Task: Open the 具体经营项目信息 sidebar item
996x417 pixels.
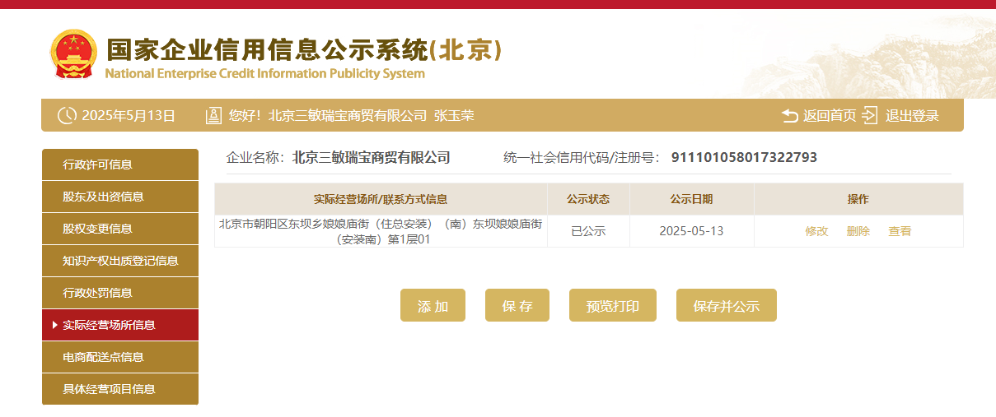Action: pos(120,389)
